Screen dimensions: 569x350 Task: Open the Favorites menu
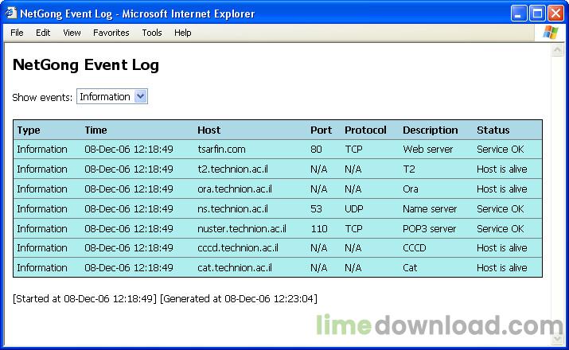coord(111,33)
